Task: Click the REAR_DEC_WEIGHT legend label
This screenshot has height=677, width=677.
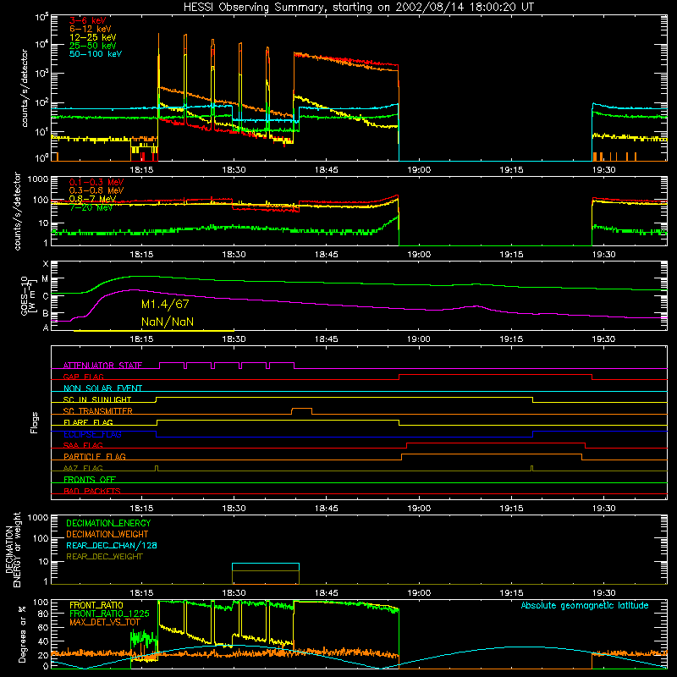Action: pyautogui.click(x=104, y=557)
